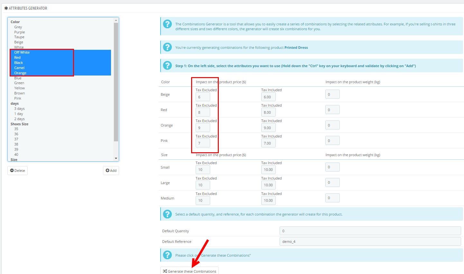Click Generate these Combinations button
Viewport: 464px width, 274px height.
190,271
